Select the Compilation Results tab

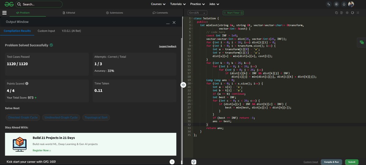point(17,31)
